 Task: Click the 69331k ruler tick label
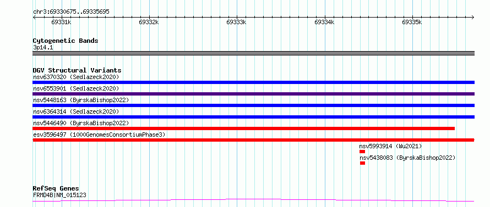62,23
